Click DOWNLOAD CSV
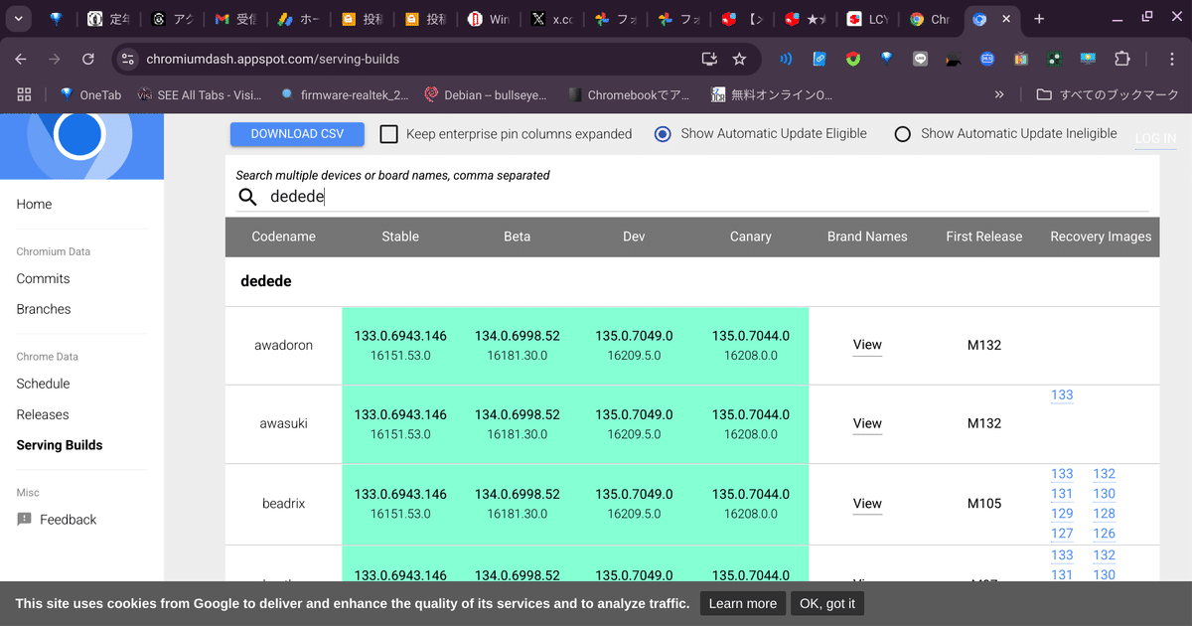Screen dimensions: 1192x626 tap(297, 133)
